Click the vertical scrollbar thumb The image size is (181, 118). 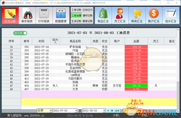point(178,95)
